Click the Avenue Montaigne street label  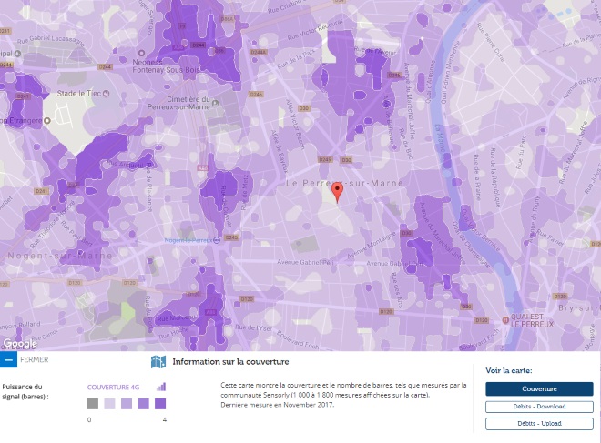pyautogui.click(x=371, y=246)
